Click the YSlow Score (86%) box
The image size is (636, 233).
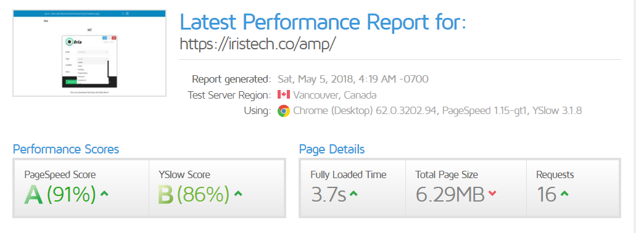point(216,188)
